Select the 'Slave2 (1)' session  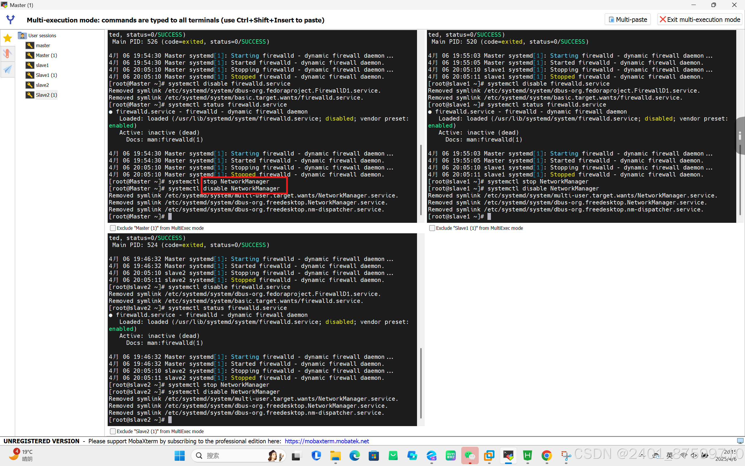point(42,95)
